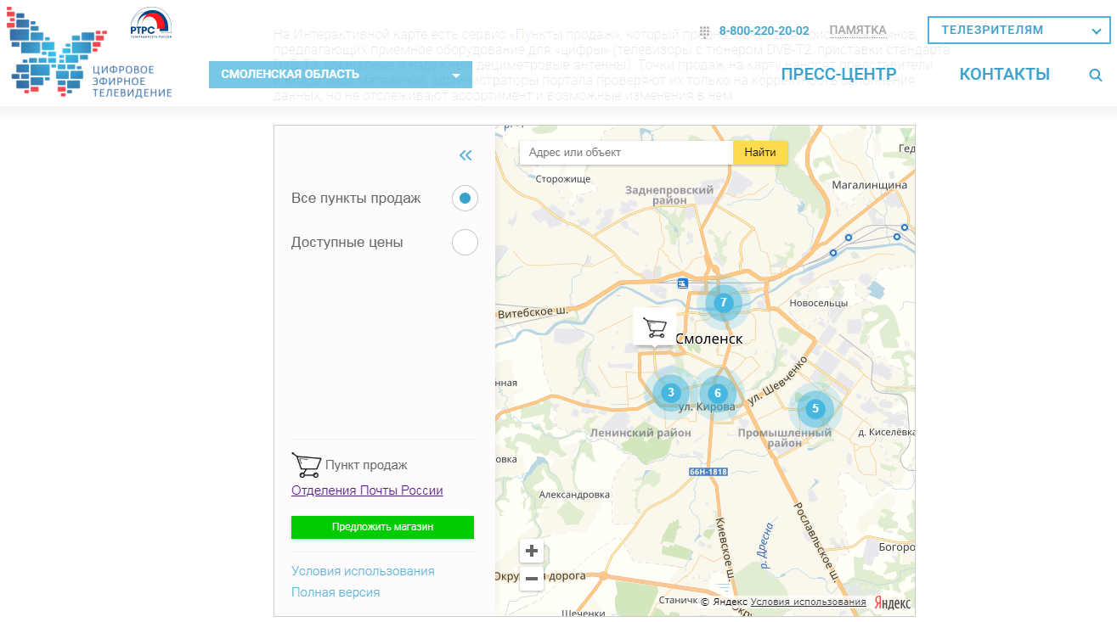Zoom out the map with minus button

pos(532,579)
